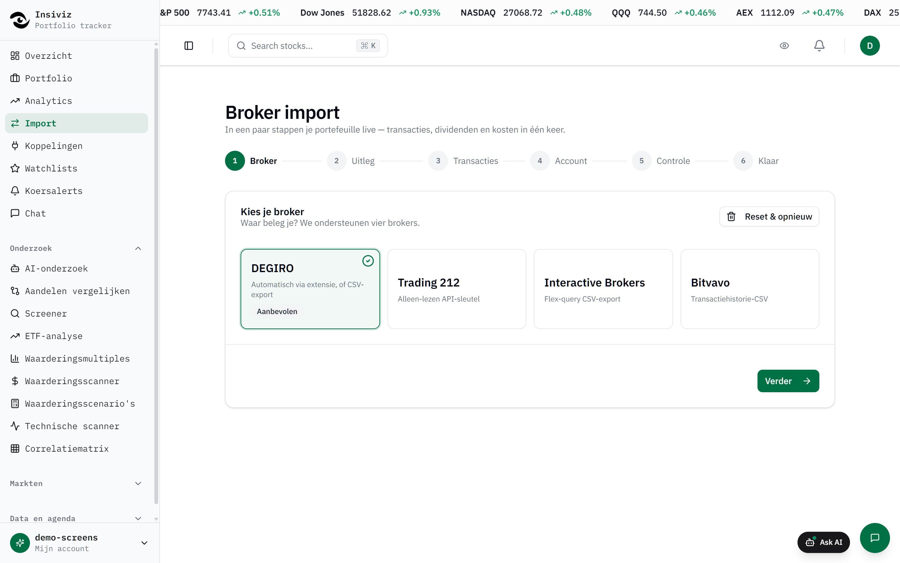Jump to step 2 Uitleg

coord(351,161)
